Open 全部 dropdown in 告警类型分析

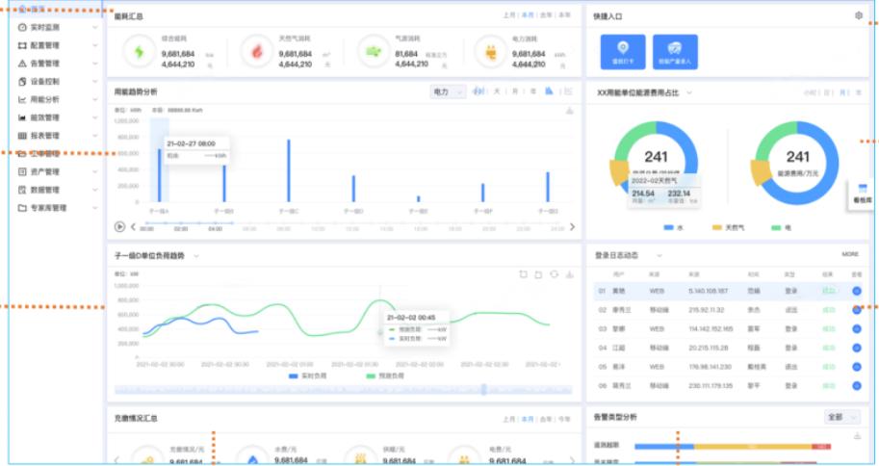pyautogui.click(x=841, y=417)
